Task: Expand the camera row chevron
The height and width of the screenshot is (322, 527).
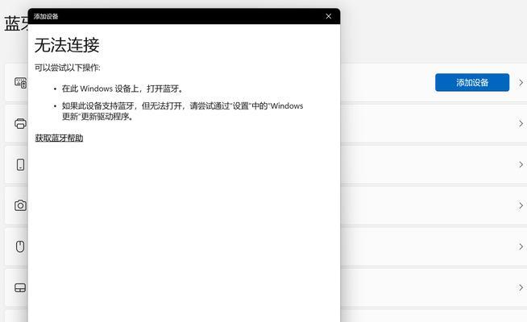Action: [x=521, y=205]
